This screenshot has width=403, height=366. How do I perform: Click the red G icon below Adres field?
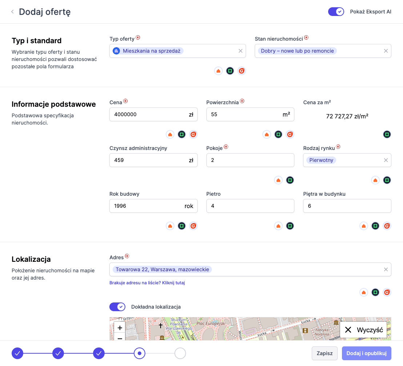(x=387, y=292)
